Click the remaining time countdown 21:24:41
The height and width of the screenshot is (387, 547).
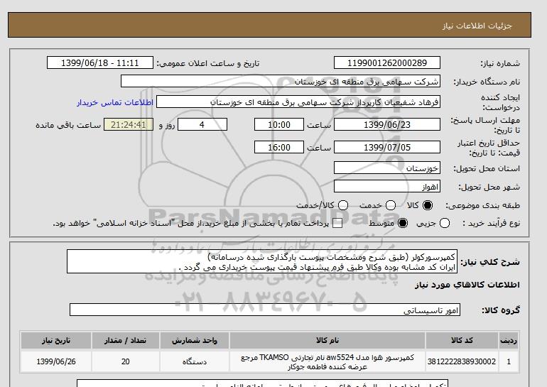click(x=129, y=124)
